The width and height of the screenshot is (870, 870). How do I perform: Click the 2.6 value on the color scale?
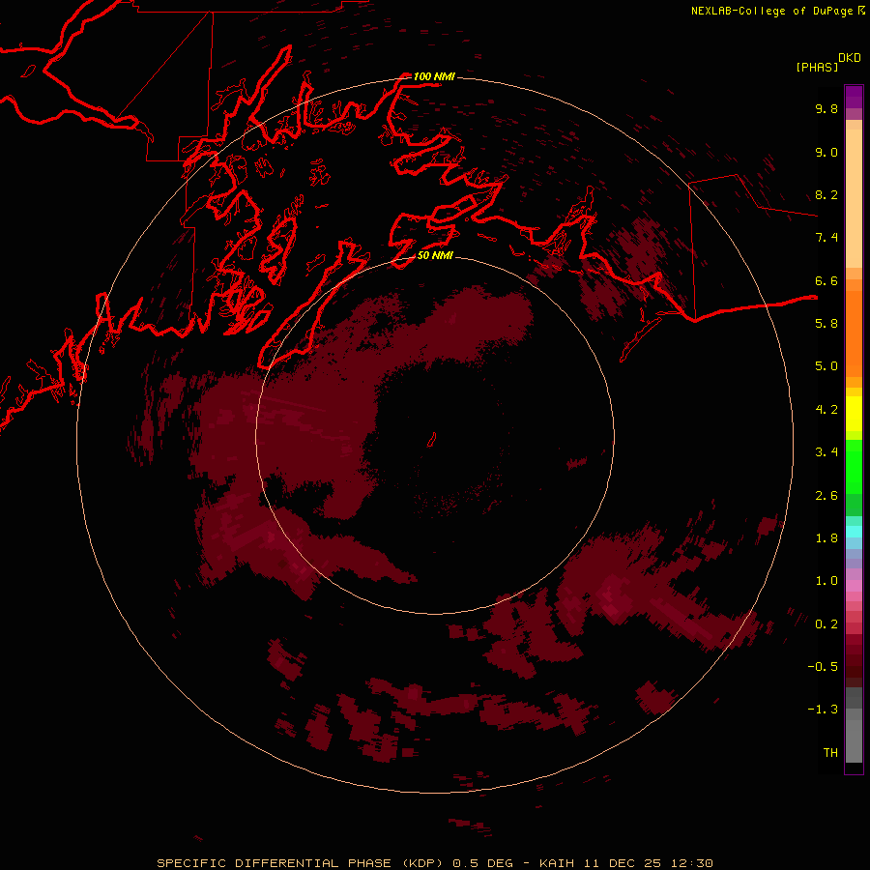[826, 496]
